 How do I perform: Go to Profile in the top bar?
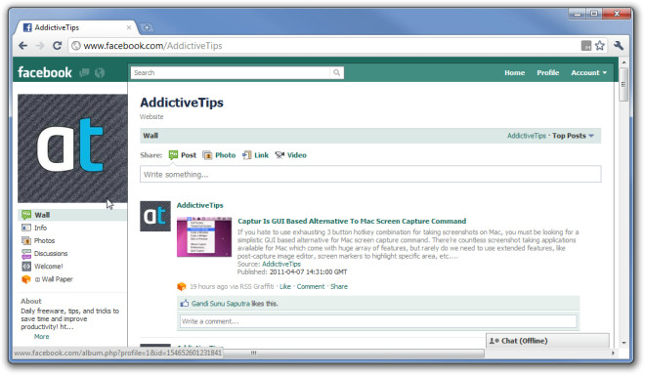[x=547, y=73]
